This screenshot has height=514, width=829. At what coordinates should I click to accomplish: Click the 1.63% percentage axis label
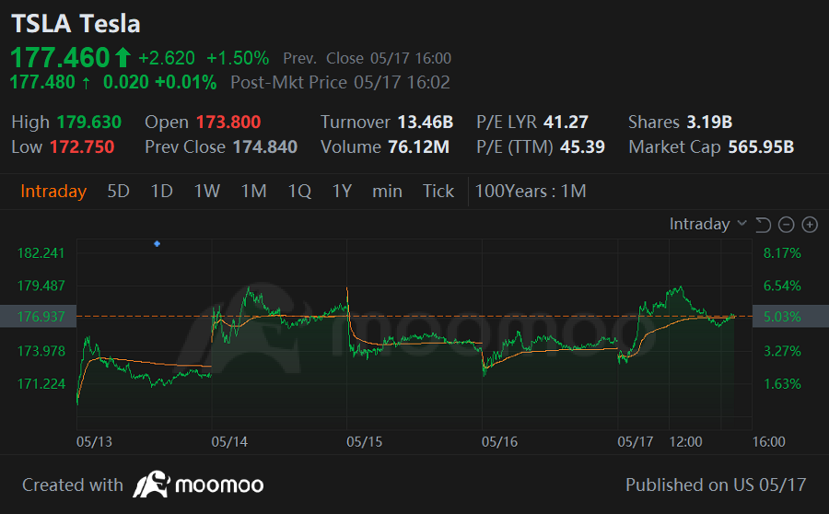coord(782,384)
